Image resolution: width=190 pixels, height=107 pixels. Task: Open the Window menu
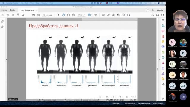coord(45,3)
